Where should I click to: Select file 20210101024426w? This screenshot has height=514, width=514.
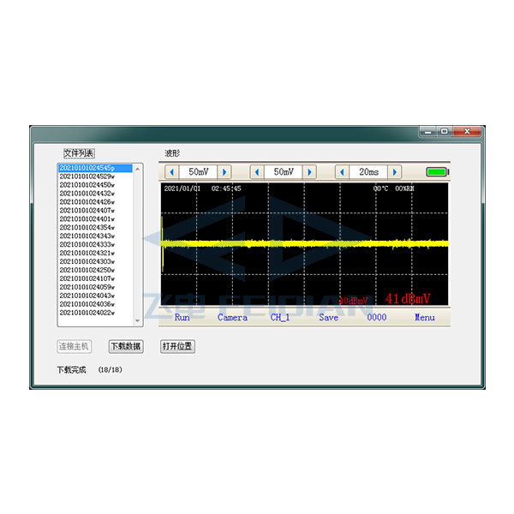pos(95,202)
